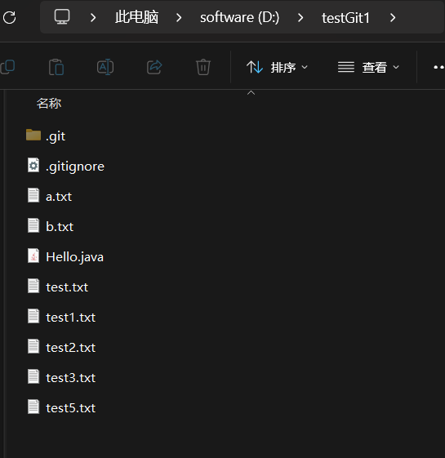
Task: Sort by the 名称 column header
Action: point(49,104)
